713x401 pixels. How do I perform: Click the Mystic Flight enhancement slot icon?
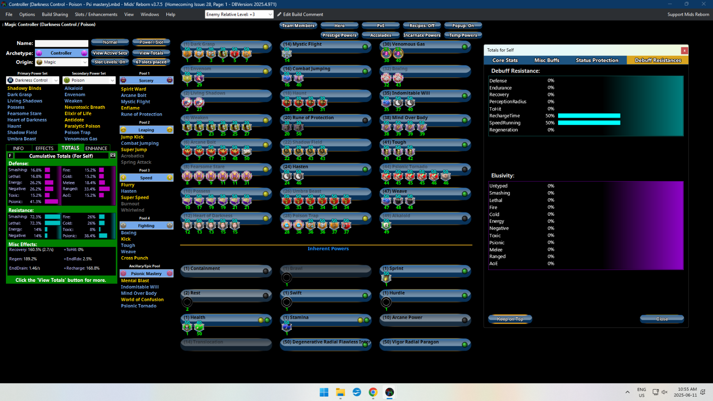pyautogui.click(x=287, y=53)
